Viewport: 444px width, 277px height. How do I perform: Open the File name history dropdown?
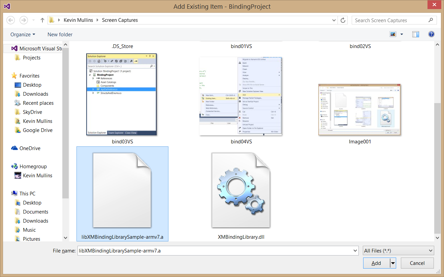point(355,250)
